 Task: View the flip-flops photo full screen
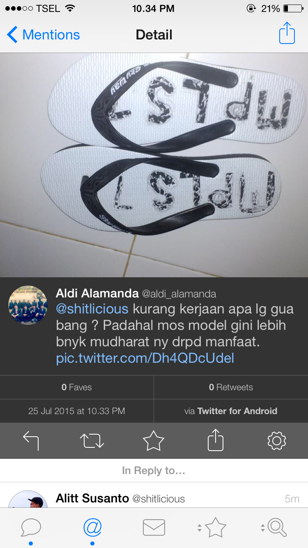pyautogui.click(x=154, y=165)
